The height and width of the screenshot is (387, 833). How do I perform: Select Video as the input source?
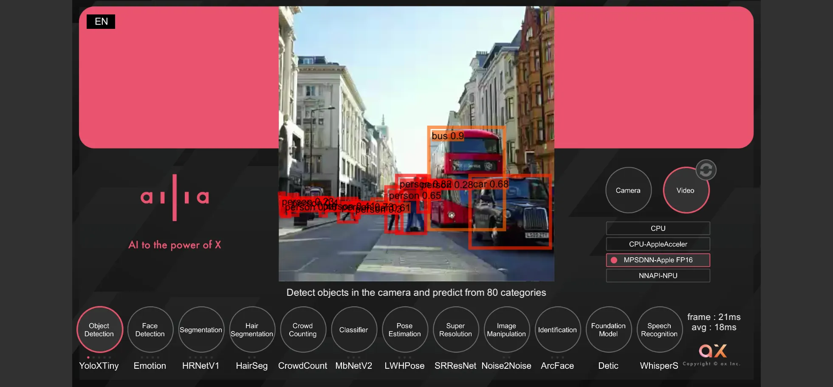click(x=686, y=191)
